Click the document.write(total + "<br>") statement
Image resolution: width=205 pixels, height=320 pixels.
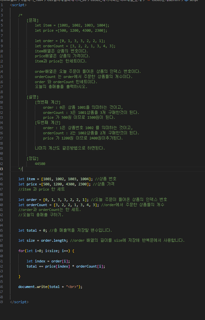[50, 287]
